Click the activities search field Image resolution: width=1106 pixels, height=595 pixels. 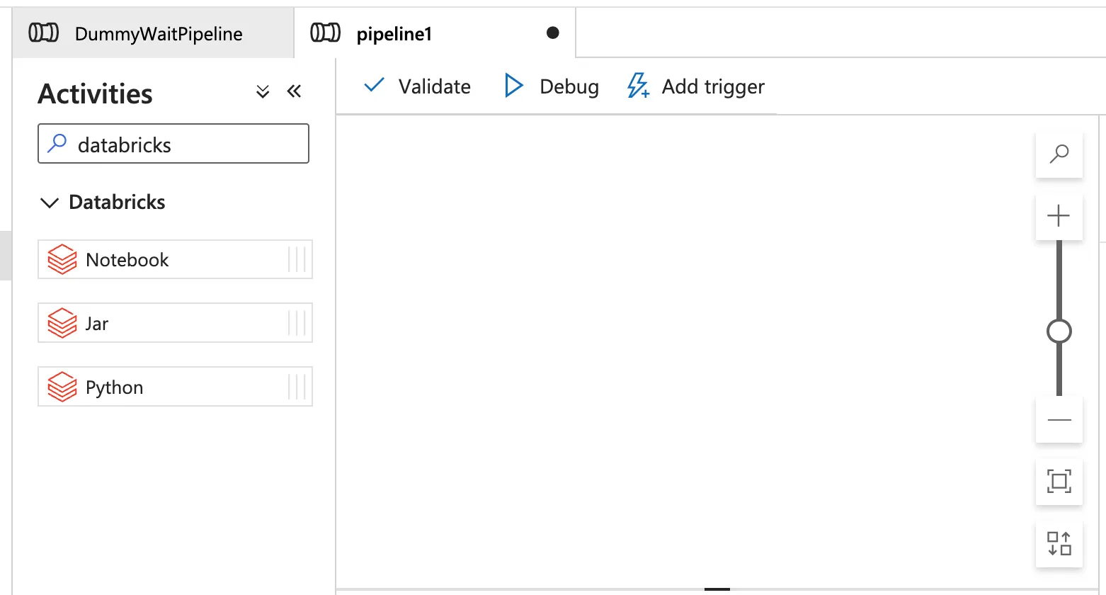184,144
